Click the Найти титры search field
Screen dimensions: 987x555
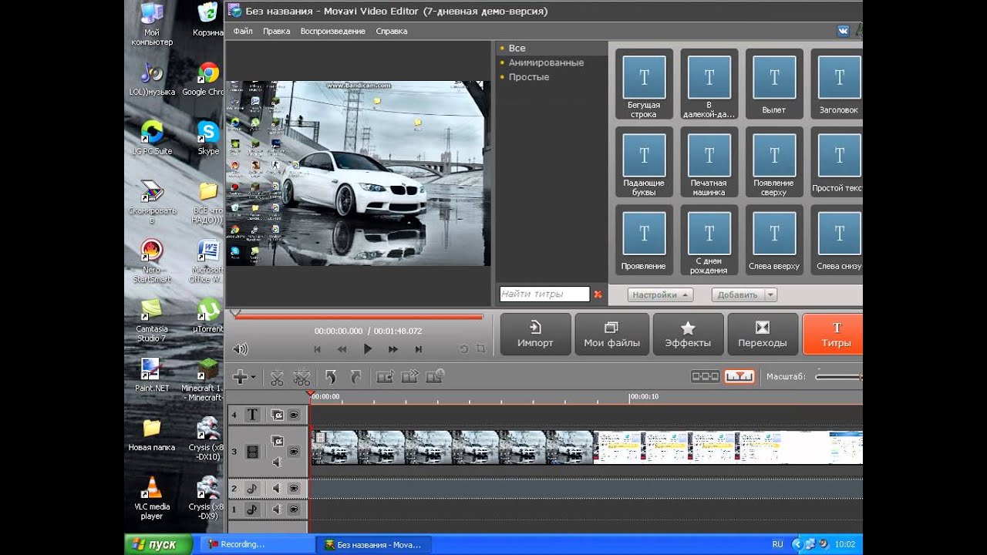coord(544,294)
